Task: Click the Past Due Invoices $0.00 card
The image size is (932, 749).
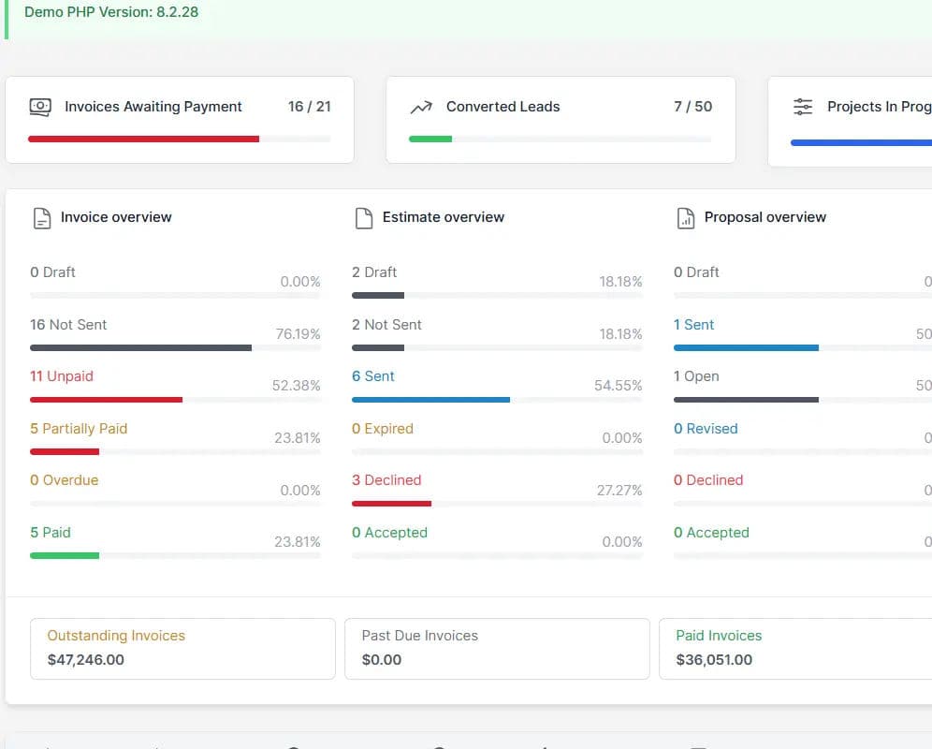Action: pyautogui.click(x=497, y=648)
